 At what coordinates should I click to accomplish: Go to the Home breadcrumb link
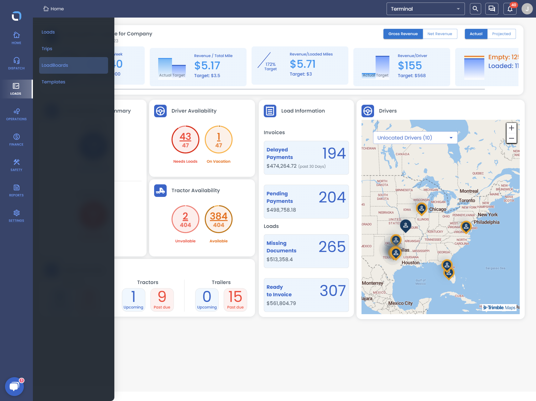[54, 9]
